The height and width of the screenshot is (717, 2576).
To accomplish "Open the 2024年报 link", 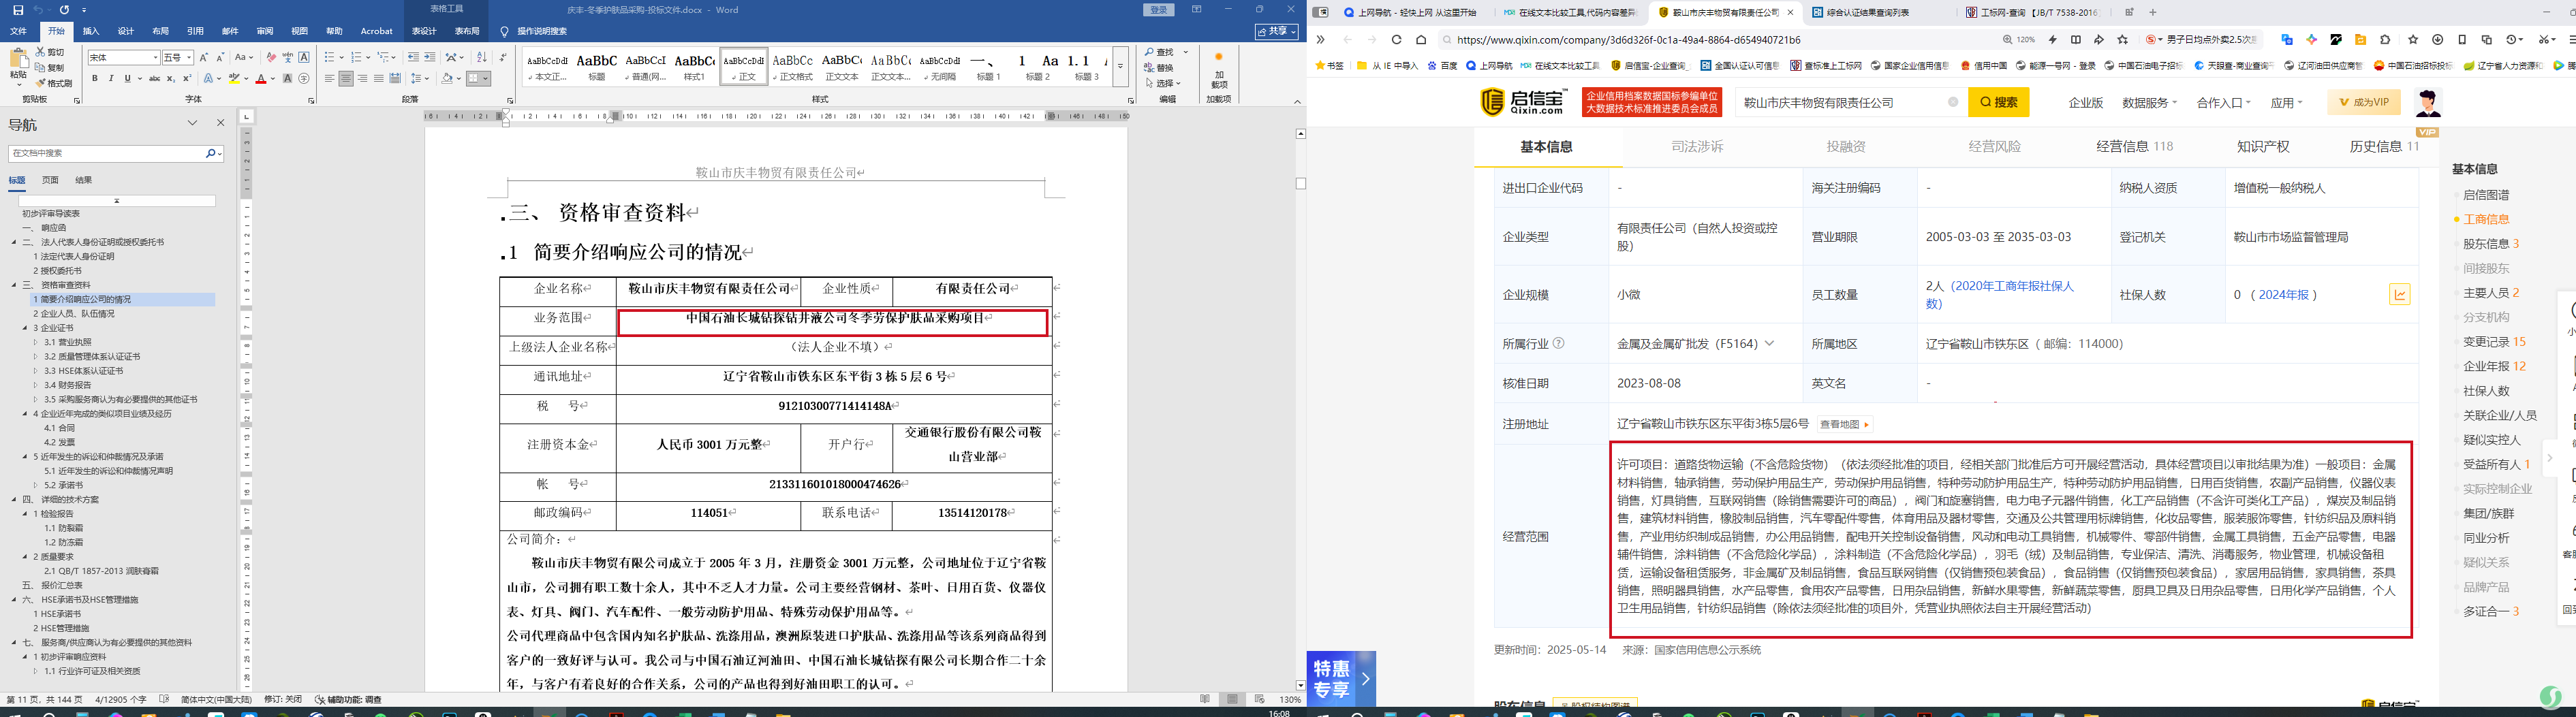I will click(x=2284, y=295).
